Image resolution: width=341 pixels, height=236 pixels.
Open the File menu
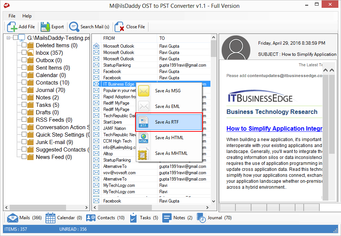point(12,16)
